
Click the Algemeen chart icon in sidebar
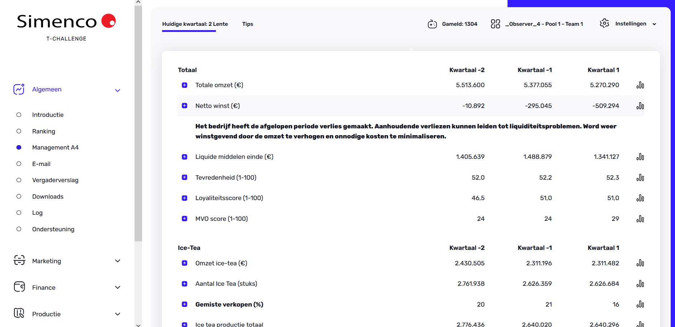pos(19,89)
